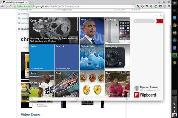Minimize the Flipboard app window
The image size is (178, 118).
pos(156,15)
